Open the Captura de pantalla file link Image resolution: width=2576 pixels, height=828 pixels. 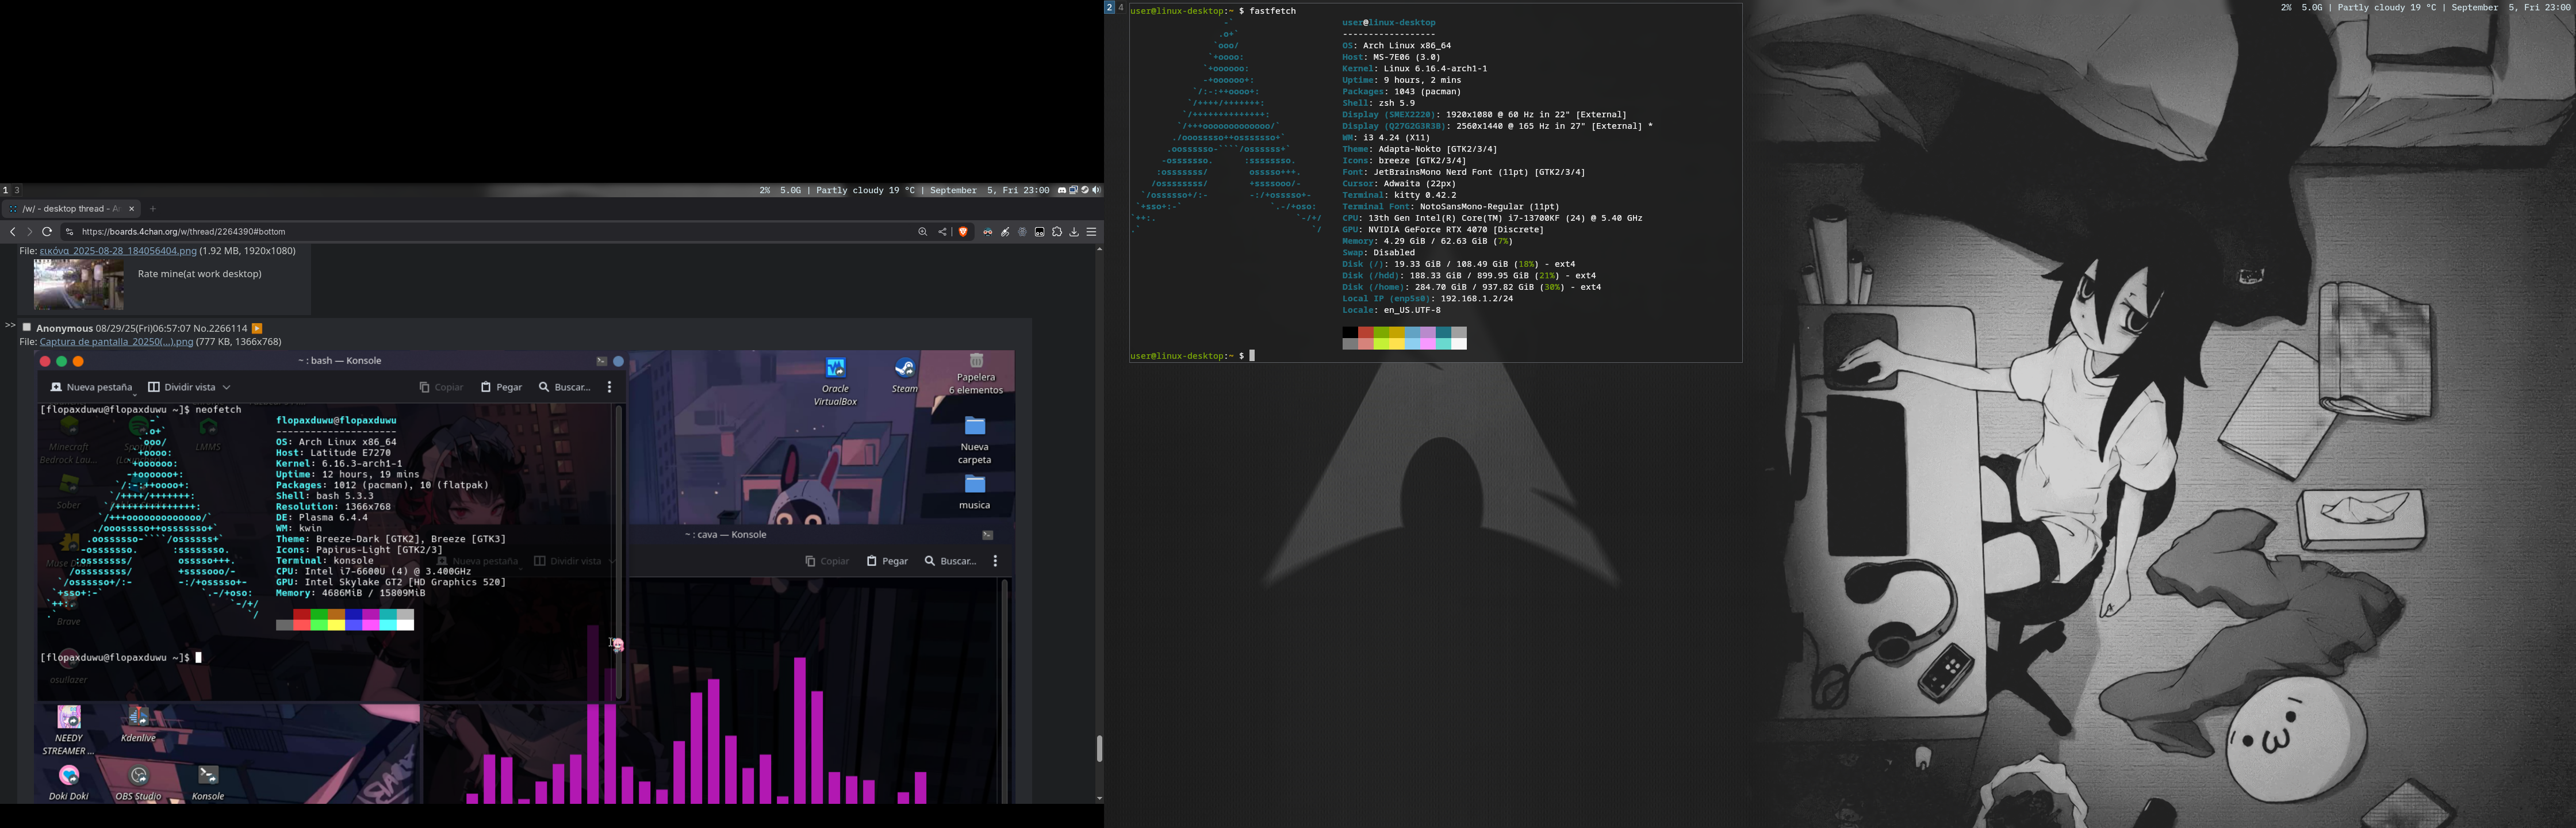tap(116, 342)
